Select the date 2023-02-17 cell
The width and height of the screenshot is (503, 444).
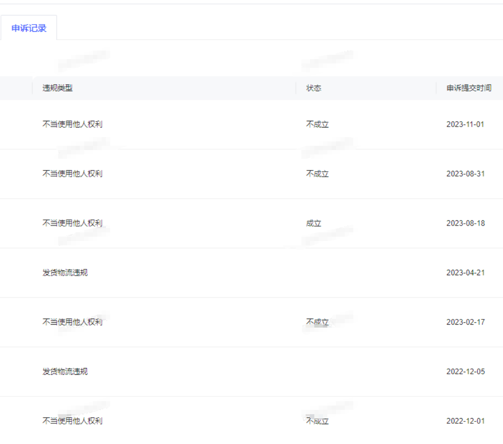[465, 322]
